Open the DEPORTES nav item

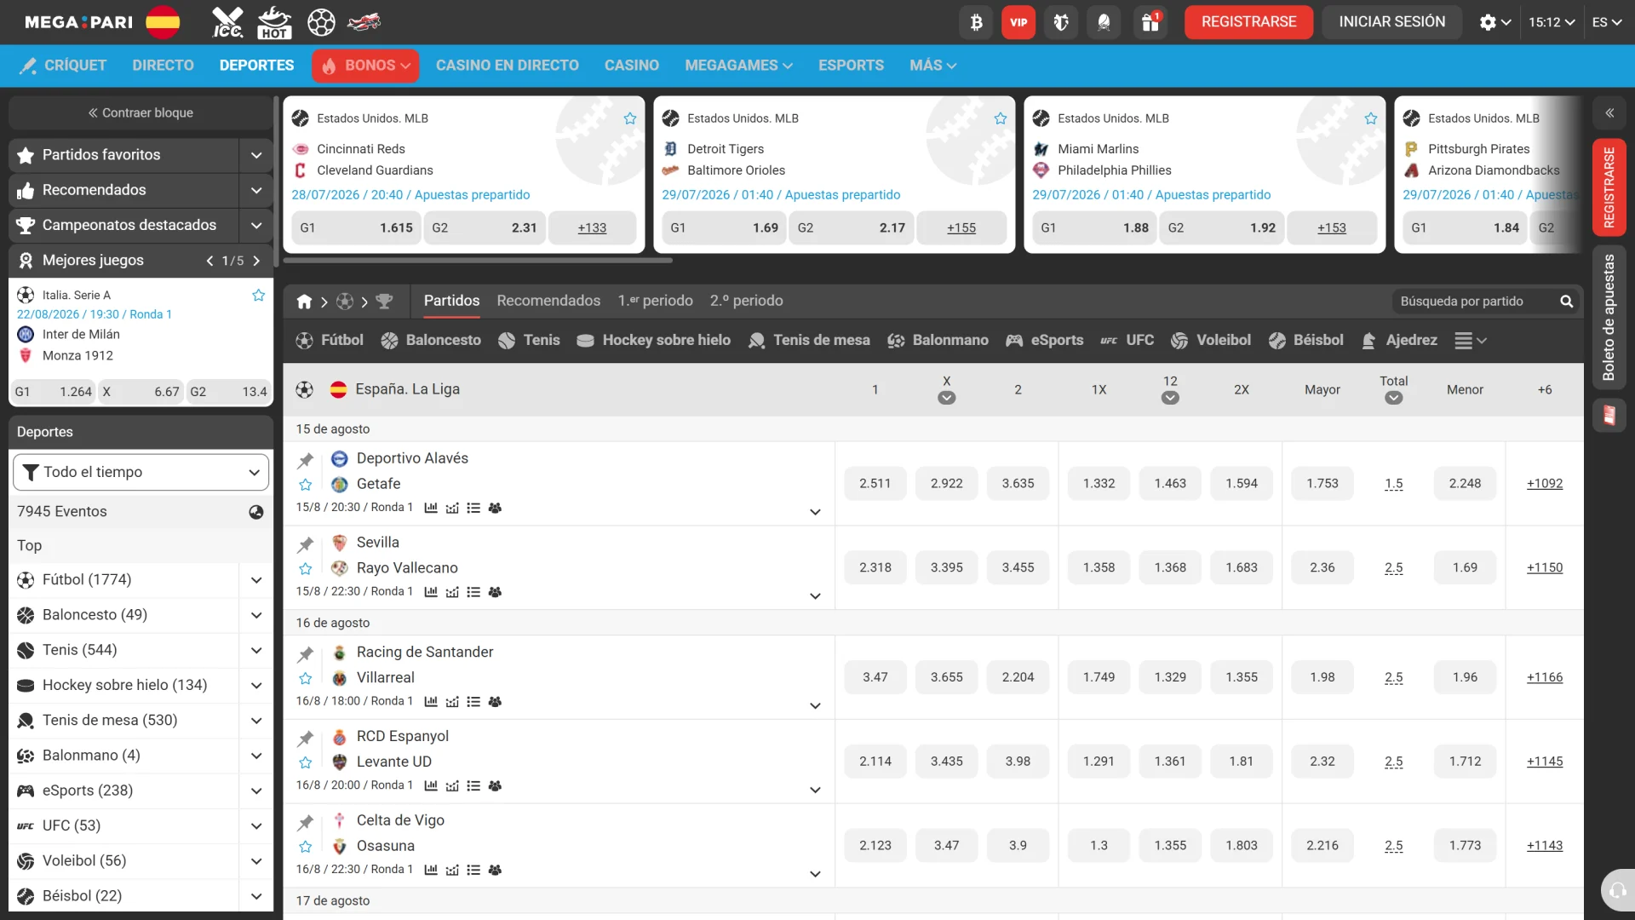[x=256, y=66]
